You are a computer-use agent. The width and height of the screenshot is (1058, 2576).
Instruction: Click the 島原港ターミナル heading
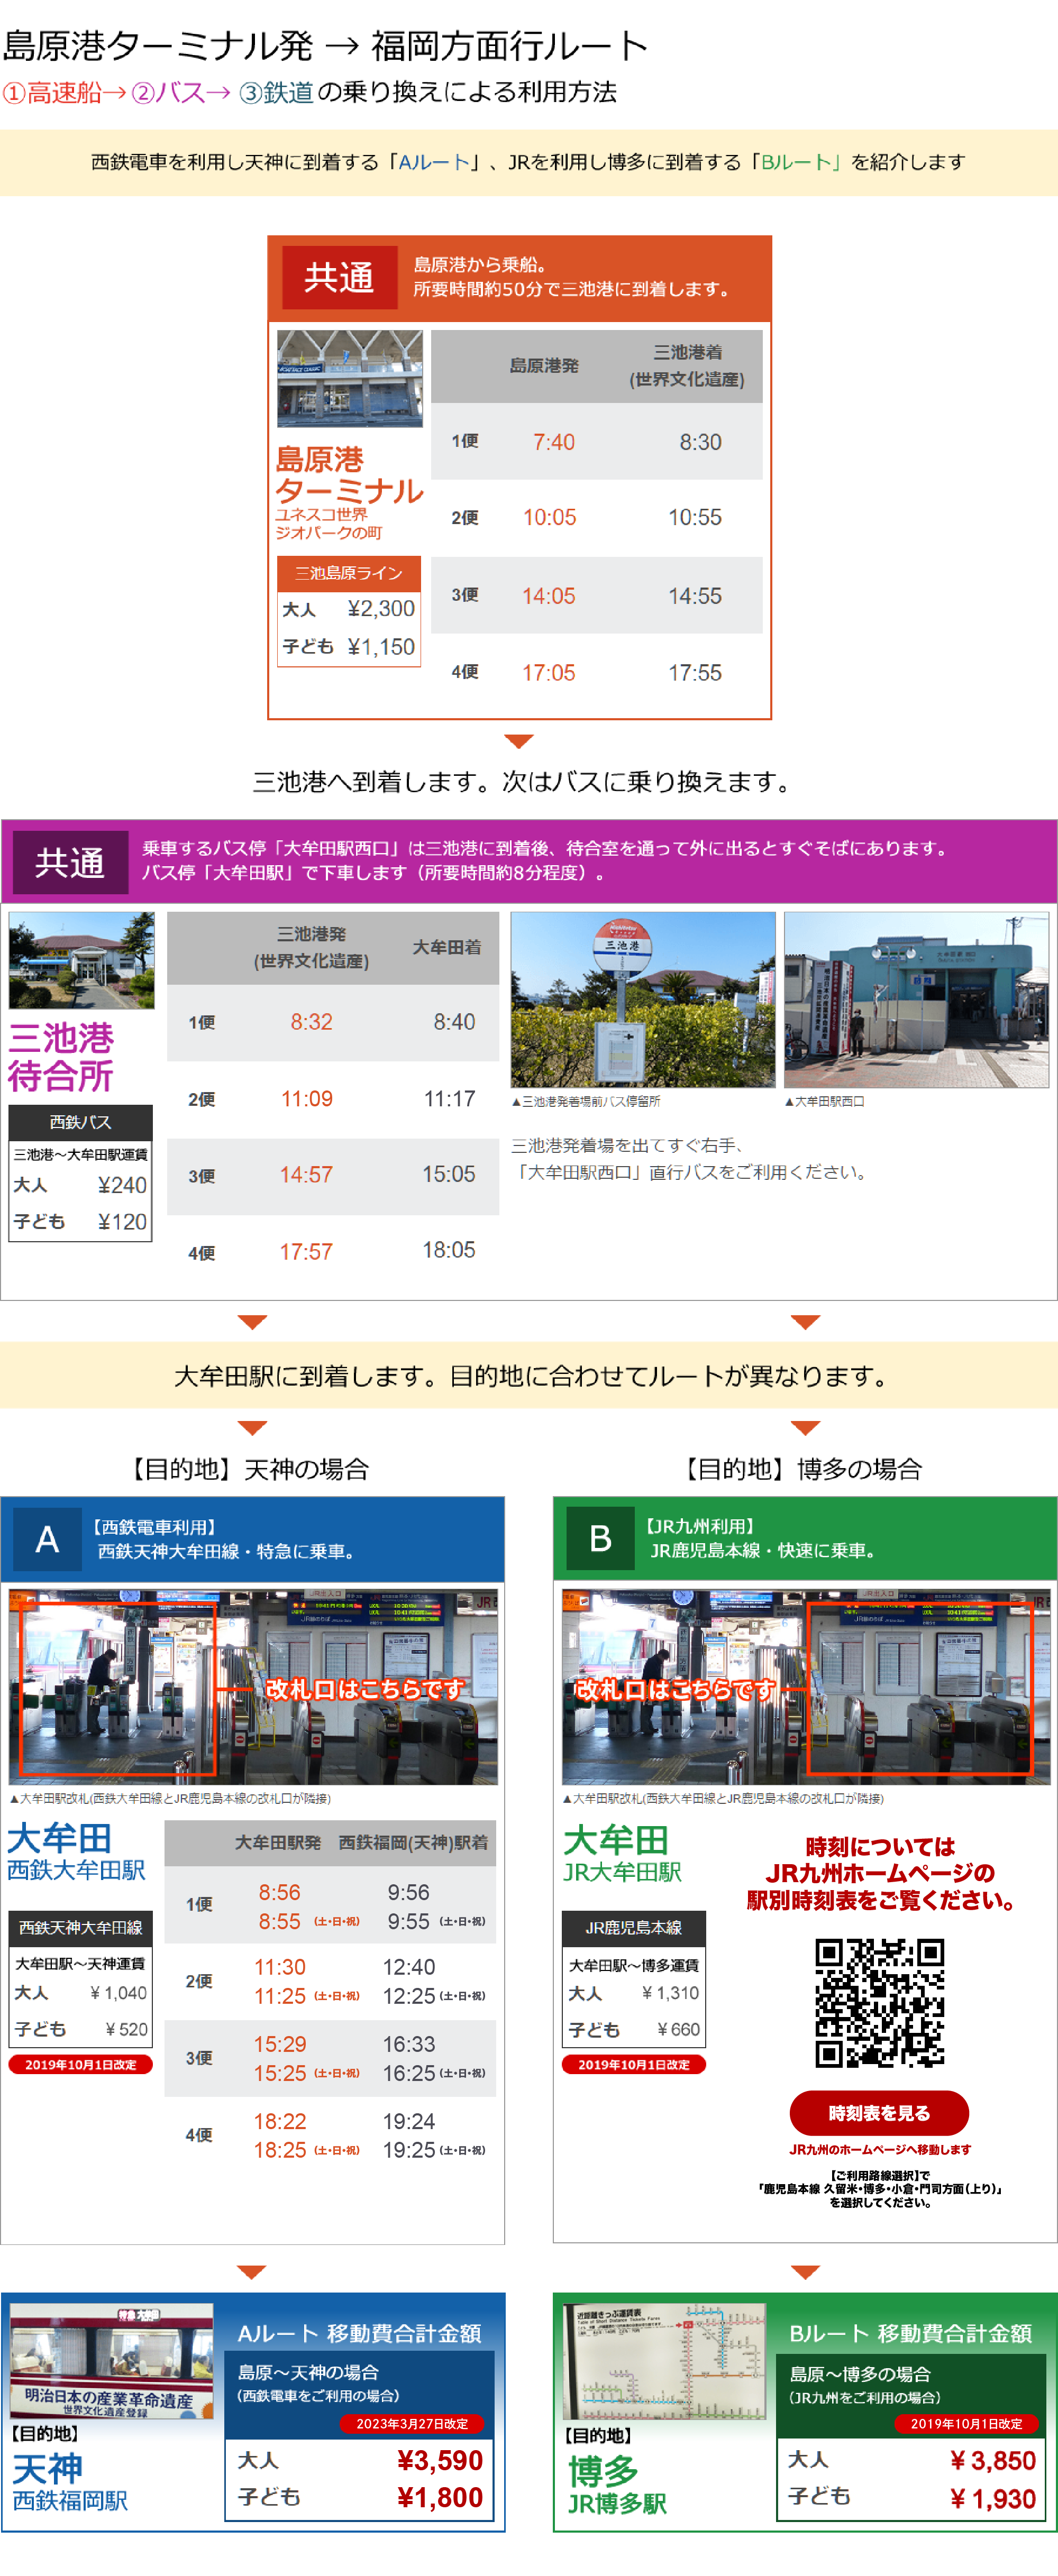(349, 475)
